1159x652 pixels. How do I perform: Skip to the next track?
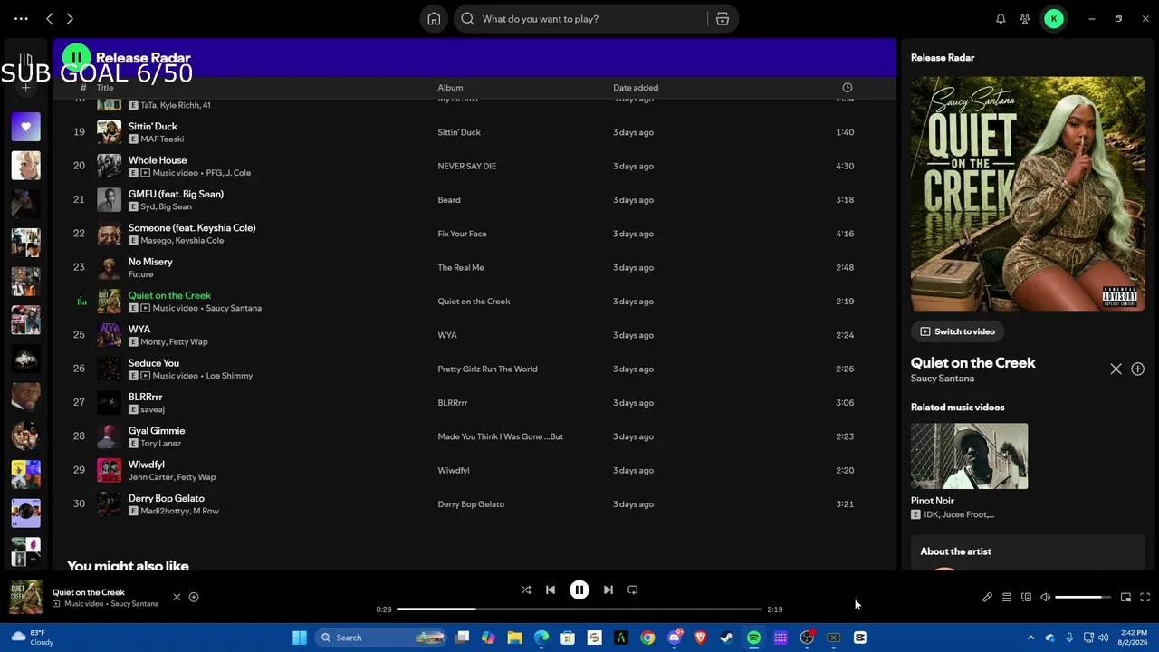(x=608, y=590)
